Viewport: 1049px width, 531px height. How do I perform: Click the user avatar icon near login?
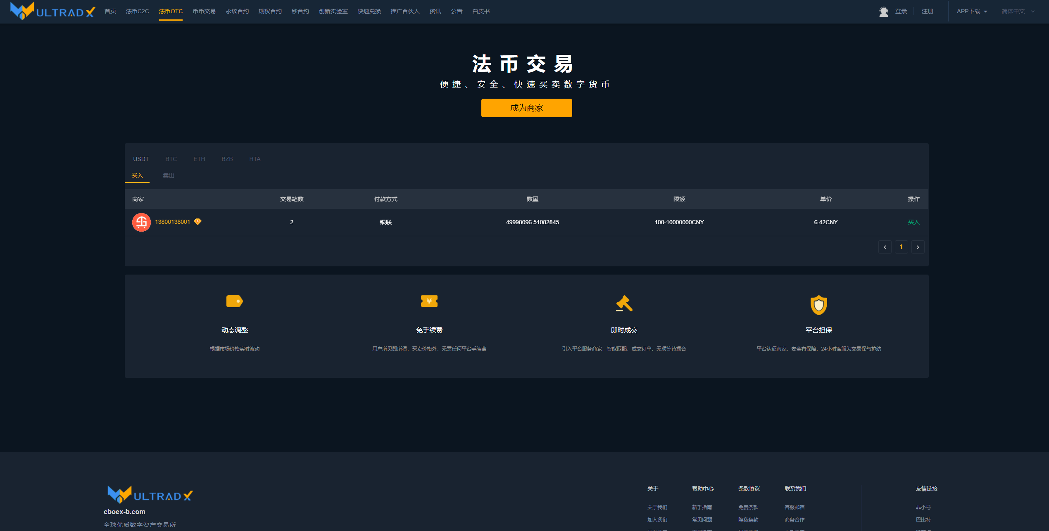[x=883, y=12]
